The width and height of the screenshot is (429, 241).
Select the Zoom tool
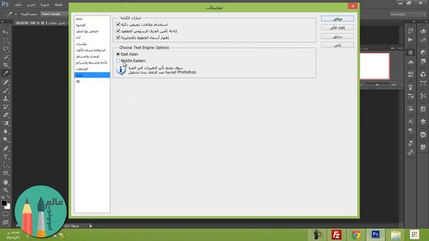pos(5,190)
